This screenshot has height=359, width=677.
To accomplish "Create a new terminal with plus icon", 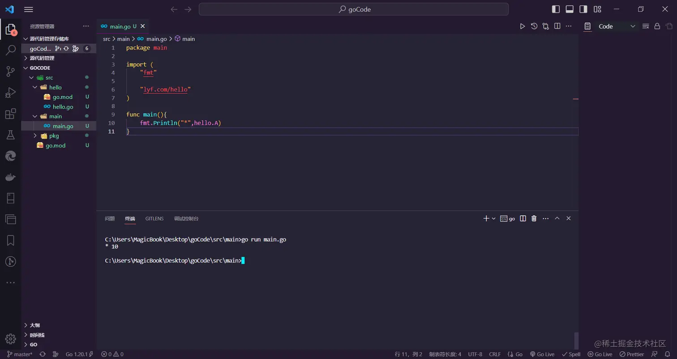I will [486, 219].
